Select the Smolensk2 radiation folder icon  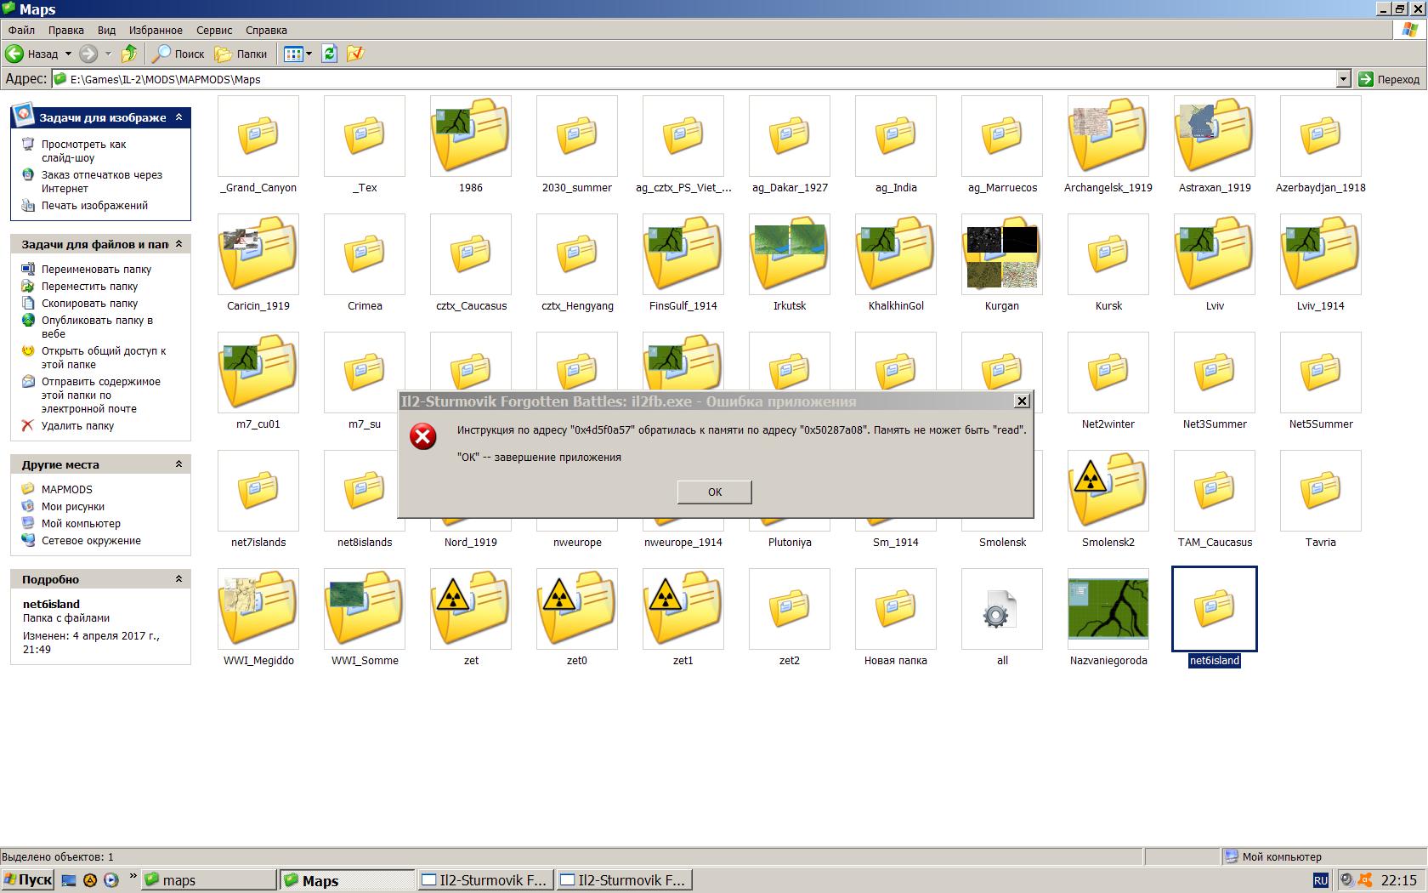pos(1108,491)
